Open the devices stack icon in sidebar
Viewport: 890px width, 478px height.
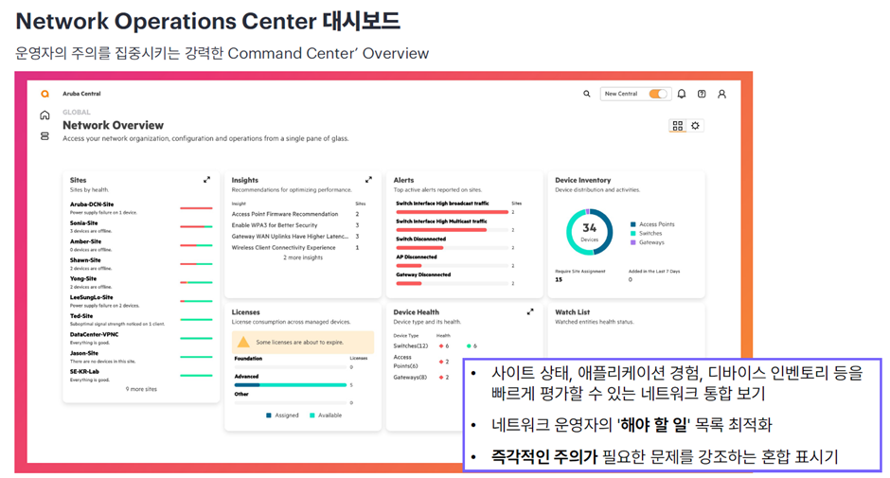(x=44, y=136)
